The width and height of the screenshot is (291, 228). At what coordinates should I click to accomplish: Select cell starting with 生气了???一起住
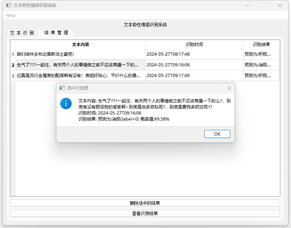tap(80, 65)
